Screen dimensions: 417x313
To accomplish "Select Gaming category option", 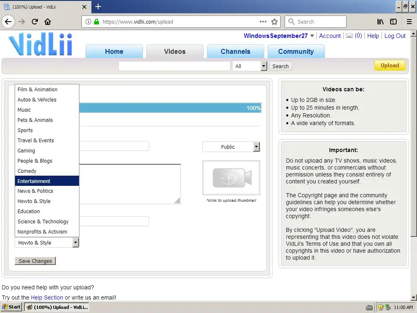I will click(x=47, y=151).
